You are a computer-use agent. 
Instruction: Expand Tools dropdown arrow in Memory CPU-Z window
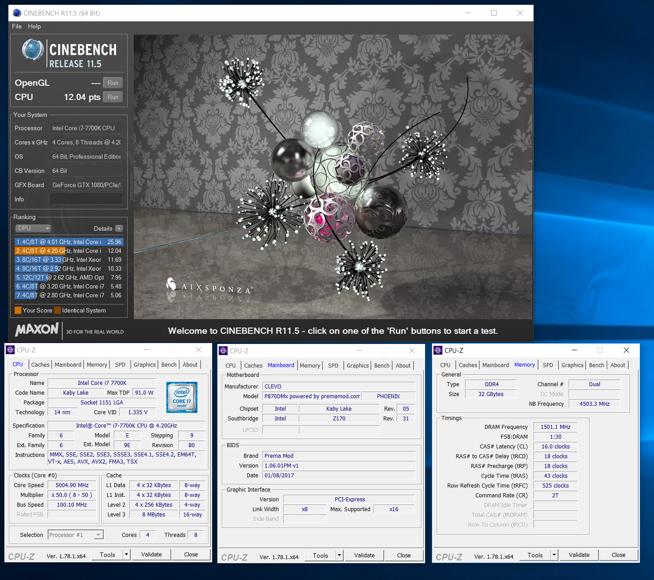554,555
